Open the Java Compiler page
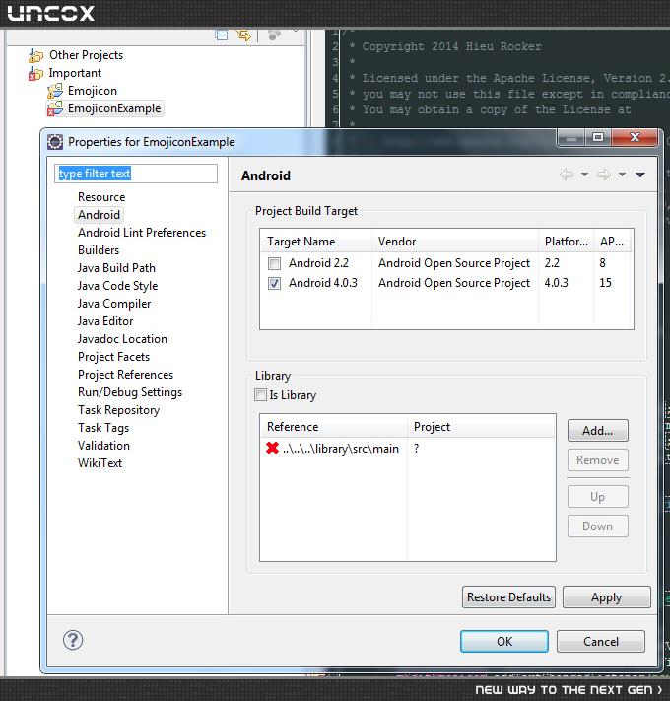This screenshot has height=701, width=670. (114, 304)
